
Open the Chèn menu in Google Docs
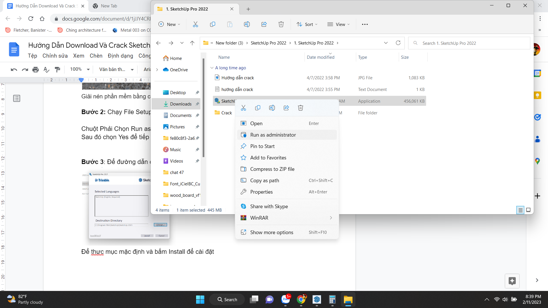coord(96,56)
